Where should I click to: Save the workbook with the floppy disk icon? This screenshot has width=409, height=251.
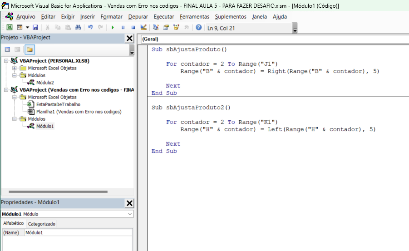35,28
